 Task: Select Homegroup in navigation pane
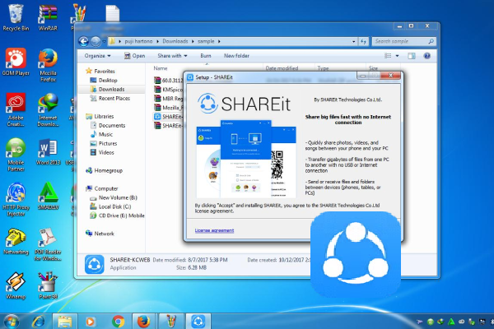tap(105, 170)
